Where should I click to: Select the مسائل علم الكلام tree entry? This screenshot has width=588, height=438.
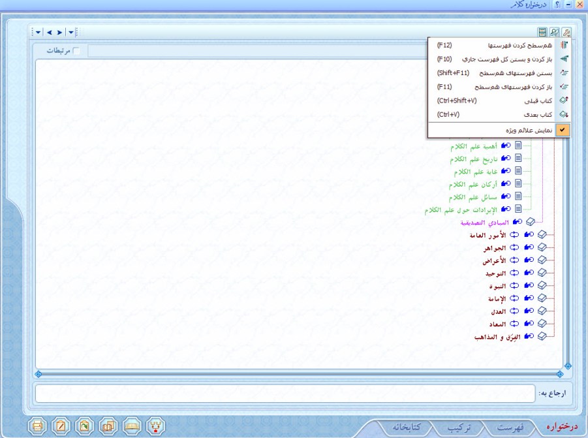click(472, 196)
